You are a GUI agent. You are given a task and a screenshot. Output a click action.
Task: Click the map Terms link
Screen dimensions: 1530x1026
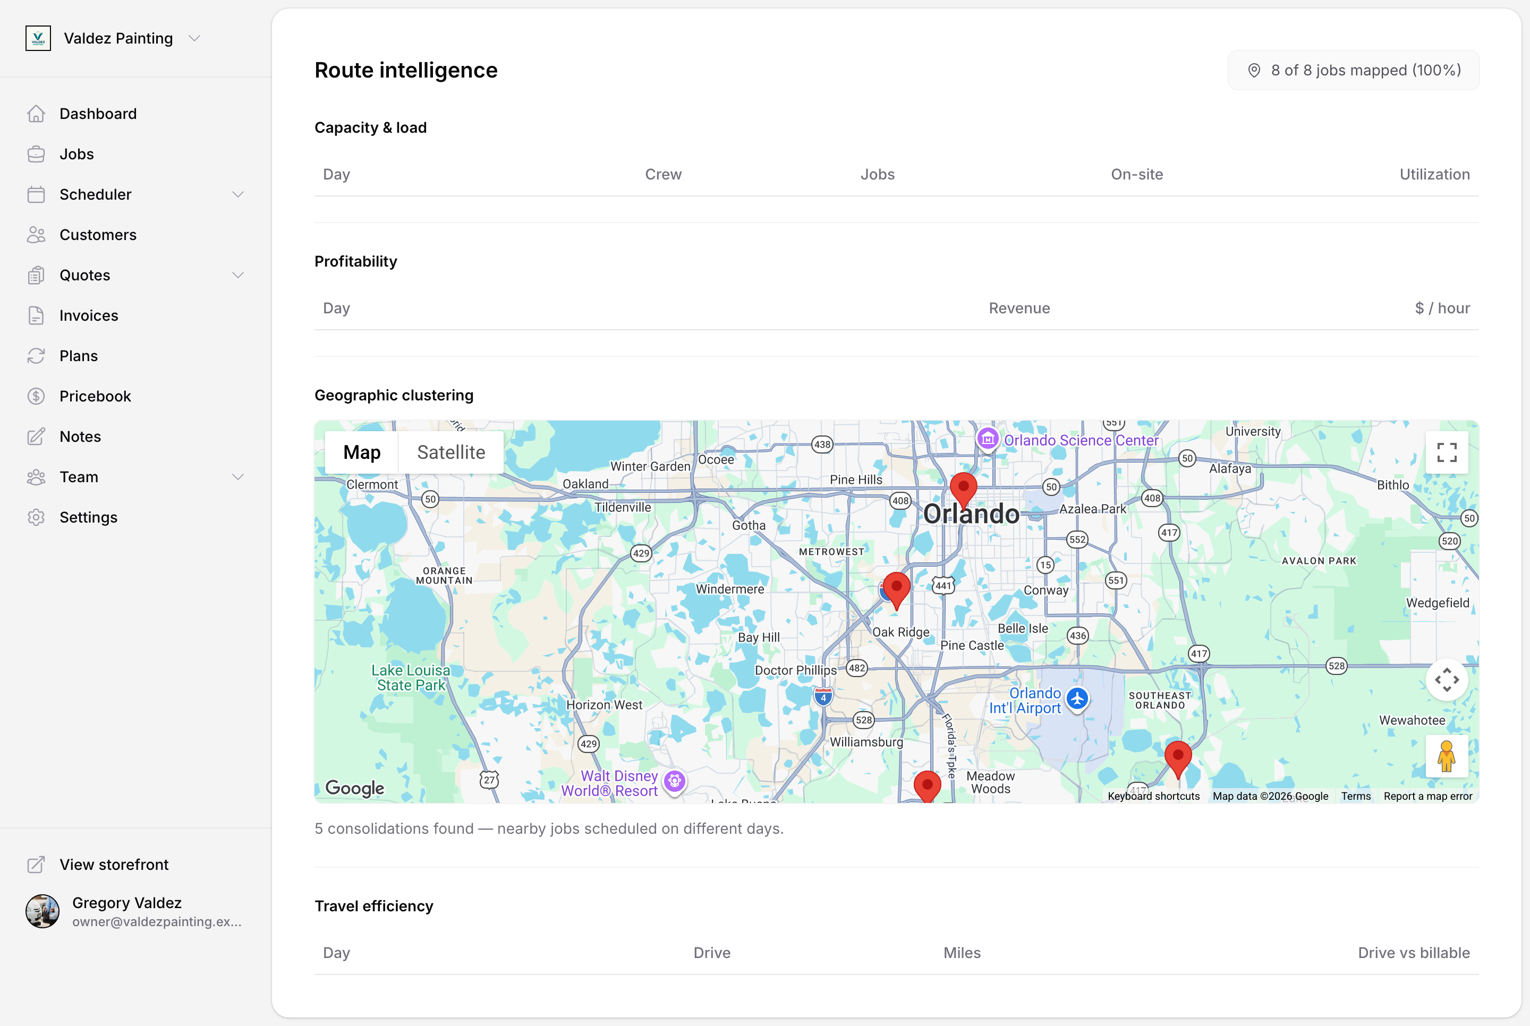pyautogui.click(x=1356, y=797)
